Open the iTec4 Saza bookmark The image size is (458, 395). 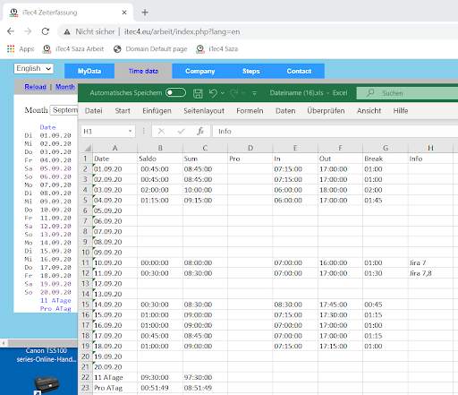pos(217,48)
